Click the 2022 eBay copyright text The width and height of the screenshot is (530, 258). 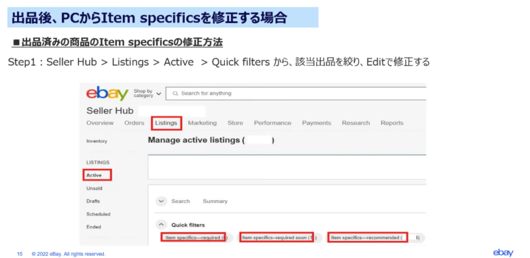tap(69, 254)
